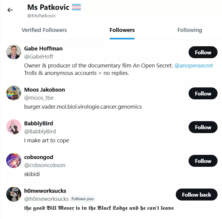Open the @anopensecret mention link
Image resolution: width=222 pixels, height=219 pixels.
[194, 66]
